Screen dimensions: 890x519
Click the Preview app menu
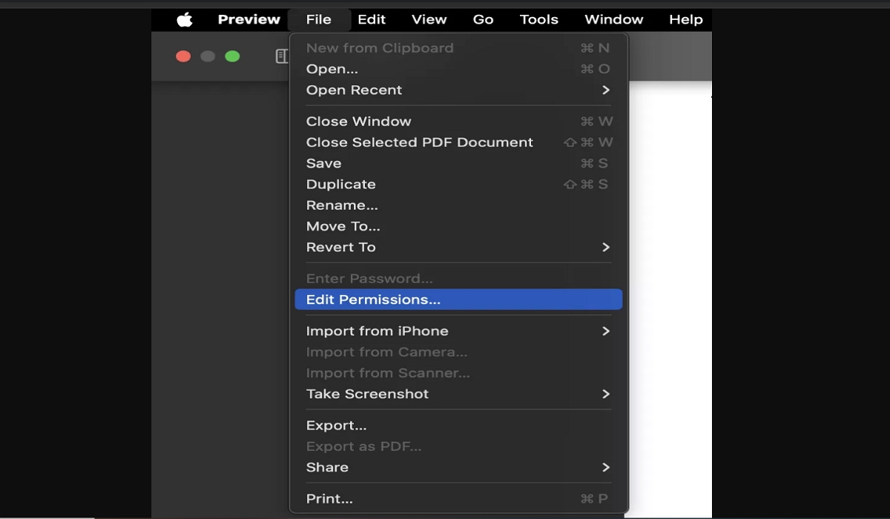tap(248, 20)
